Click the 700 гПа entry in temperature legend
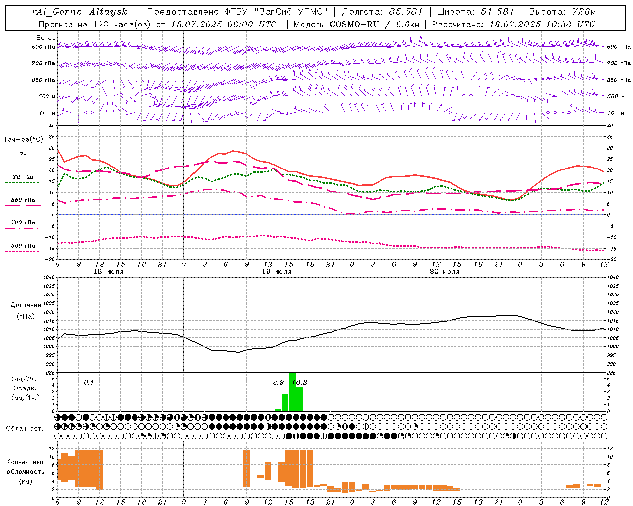This screenshot has width=633, height=506. pyautogui.click(x=23, y=223)
